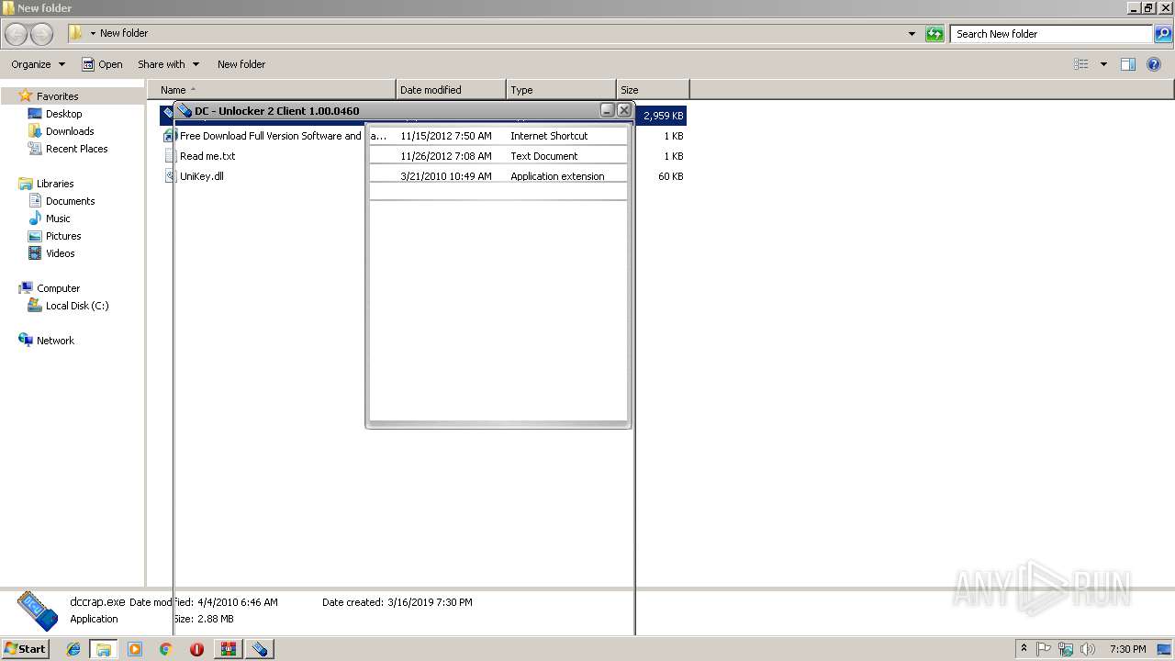This screenshot has width=1175, height=661.
Task: Select Downloads in Favorites
Action: (70, 131)
